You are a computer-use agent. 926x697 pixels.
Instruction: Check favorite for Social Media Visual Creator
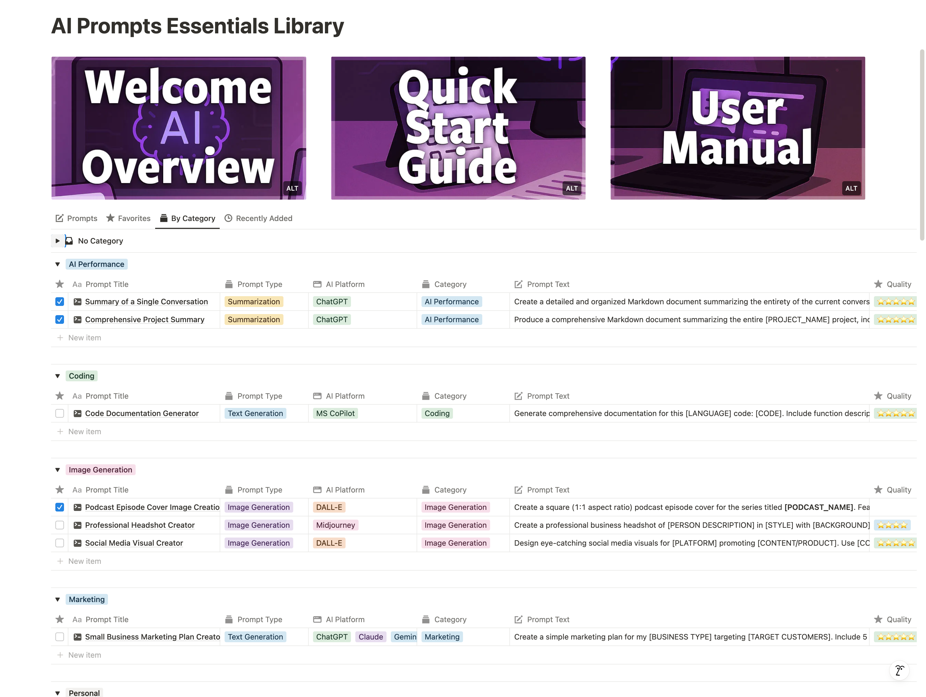(60, 543)
